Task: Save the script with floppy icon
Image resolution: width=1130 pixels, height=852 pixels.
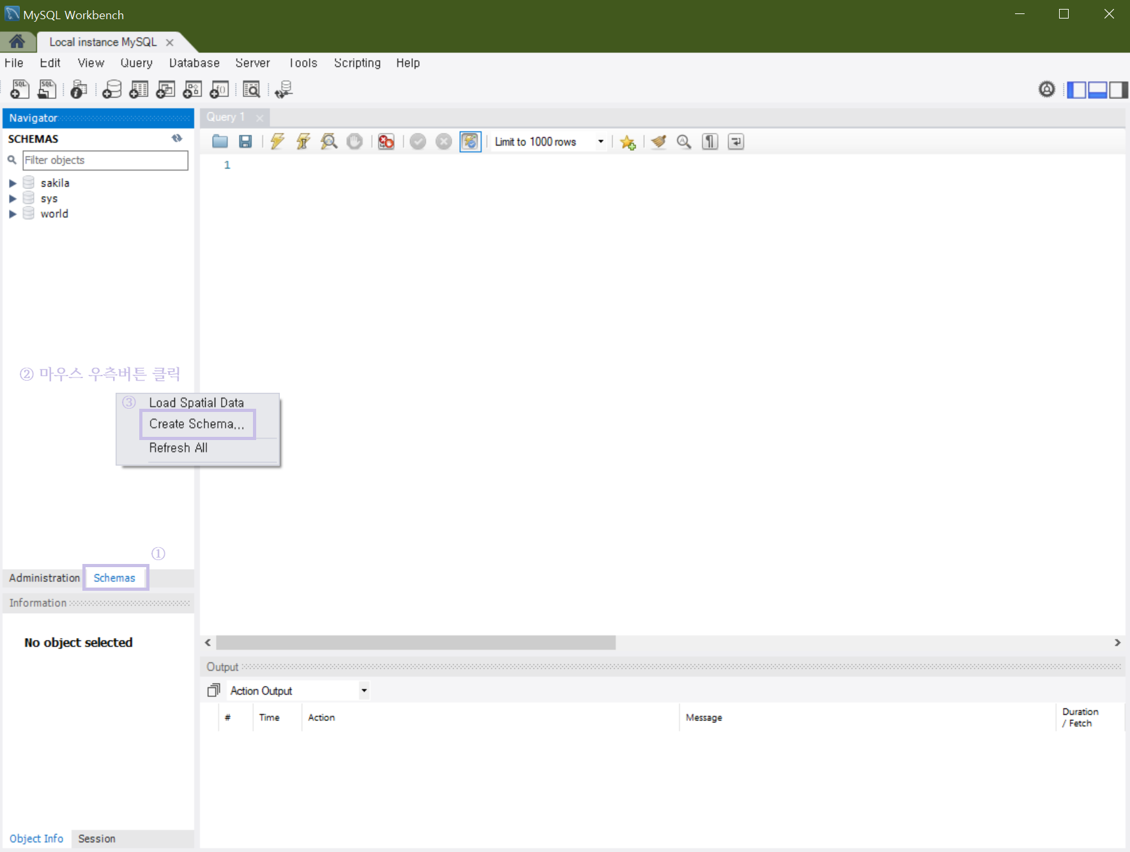Action: tap(245, 142)
